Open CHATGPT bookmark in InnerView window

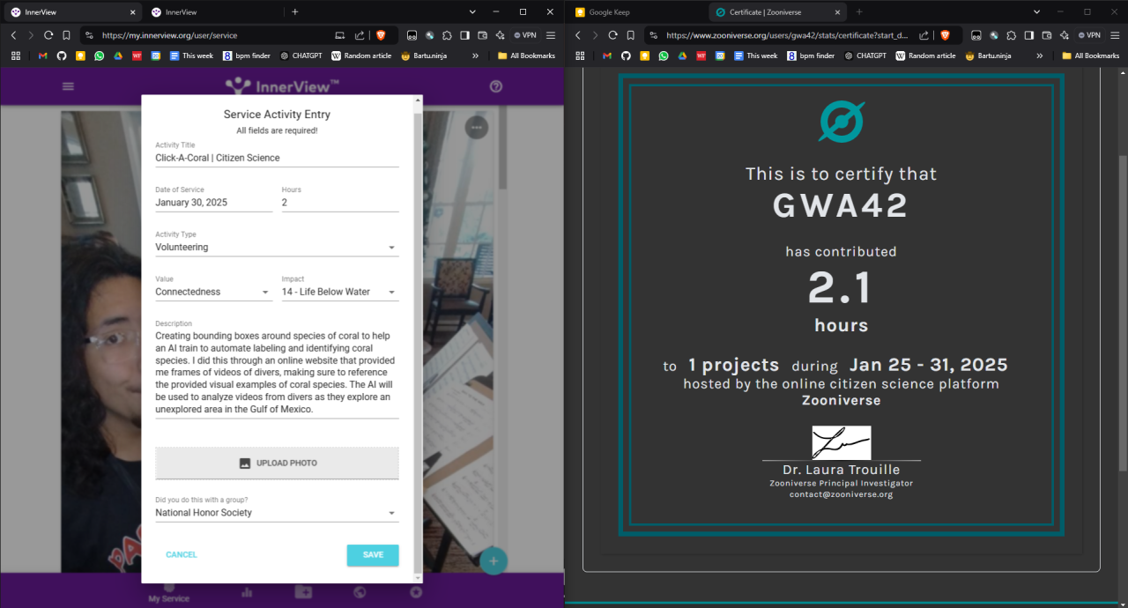[x=301, y=56]
